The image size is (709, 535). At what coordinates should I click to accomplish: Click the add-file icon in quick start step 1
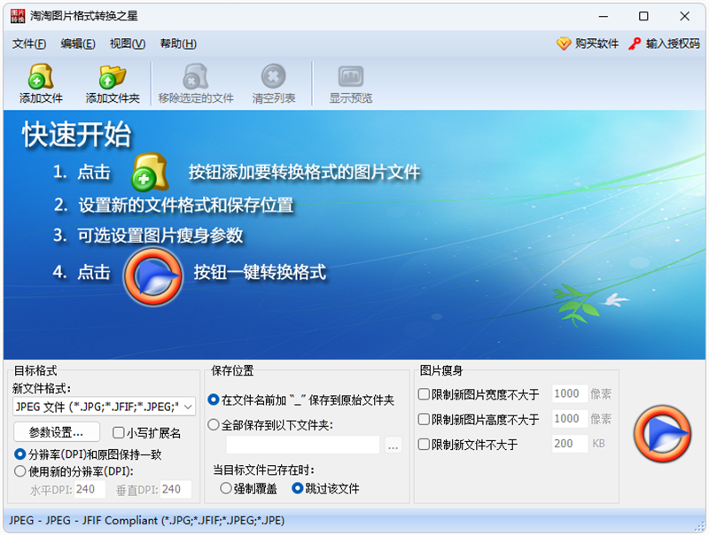[x=150, y=172]
